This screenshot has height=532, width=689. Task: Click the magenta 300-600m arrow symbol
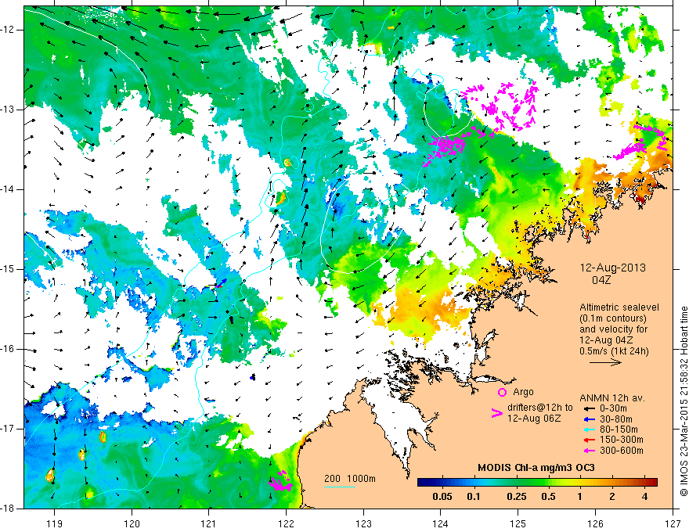coord(590,451)
